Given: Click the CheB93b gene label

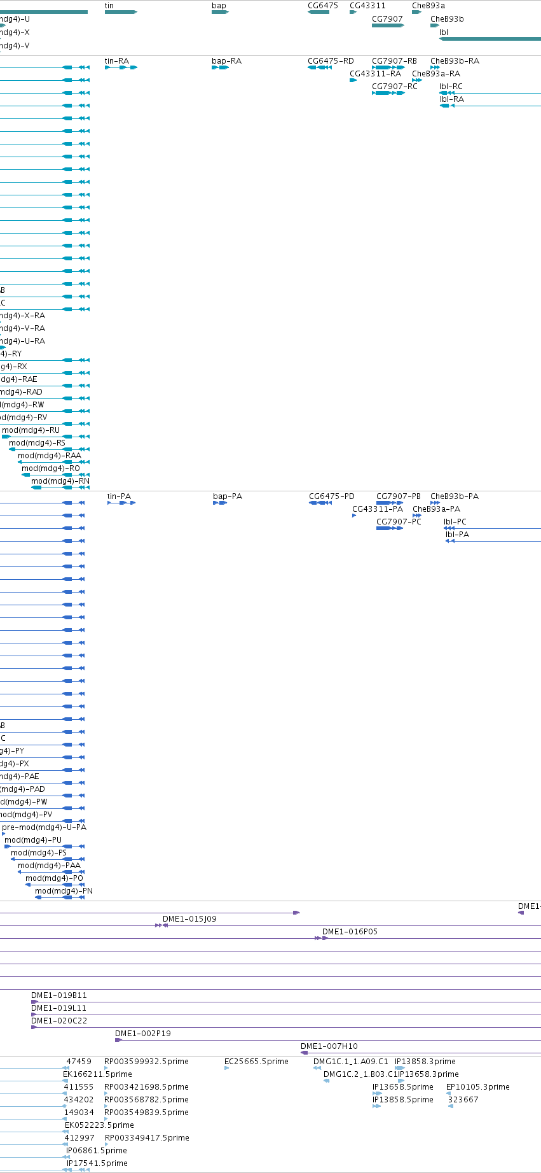Looking at the screenshot, I should click(x=447, y=19).
